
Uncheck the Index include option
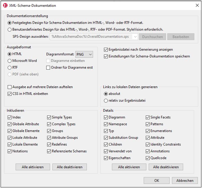pyautogui.click(x=10, y=117)
